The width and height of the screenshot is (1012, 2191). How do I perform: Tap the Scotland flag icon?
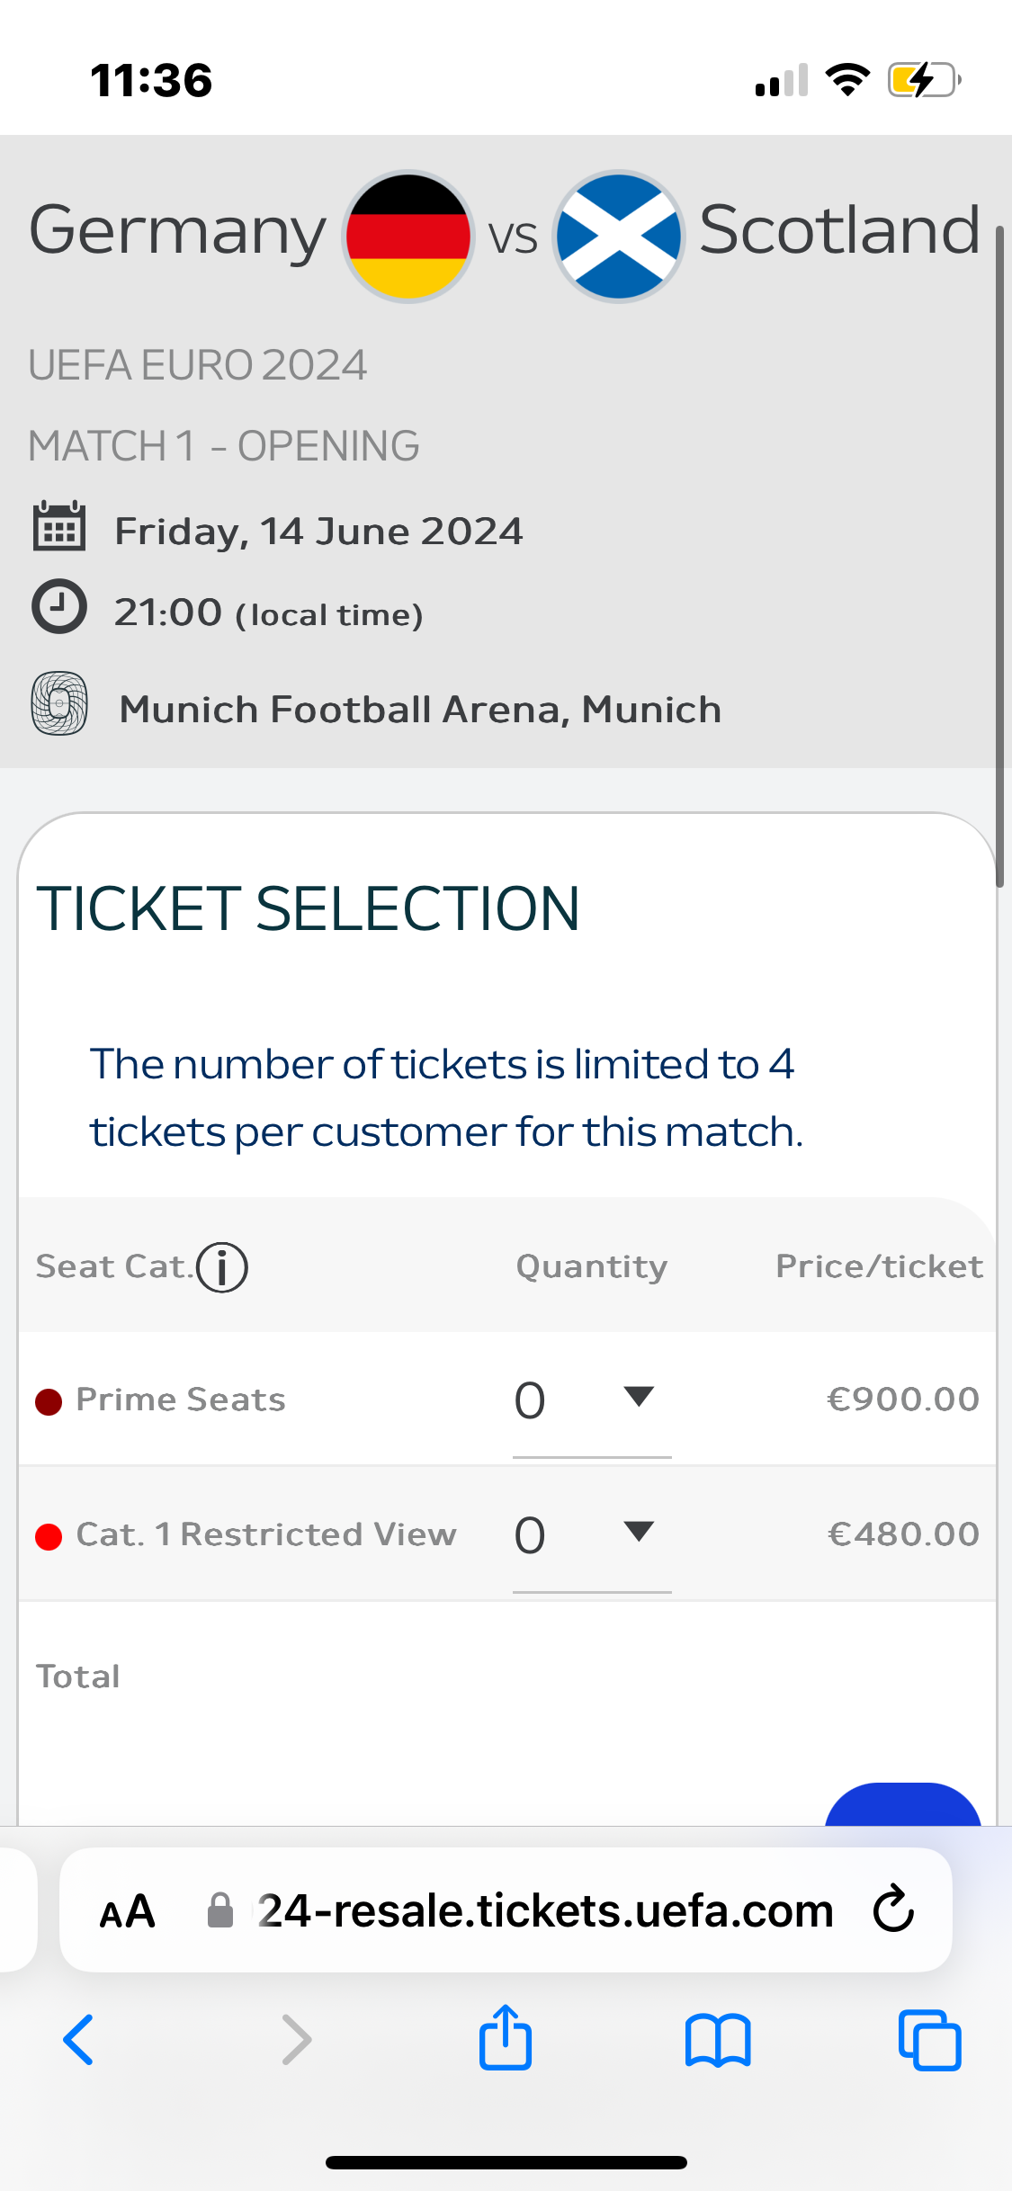click(x=619, y=237)
